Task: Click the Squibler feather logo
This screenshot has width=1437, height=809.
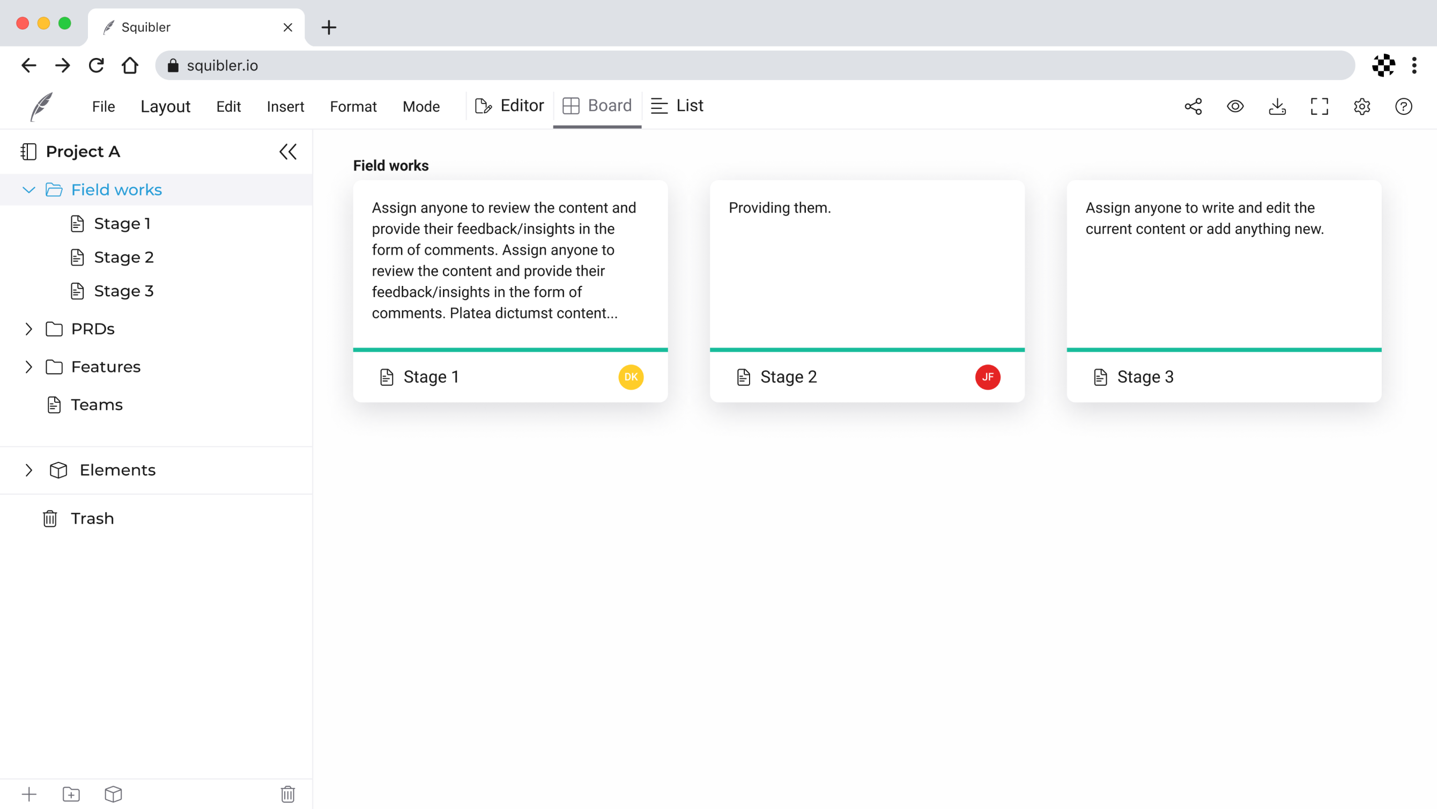Action: point(41,106)
